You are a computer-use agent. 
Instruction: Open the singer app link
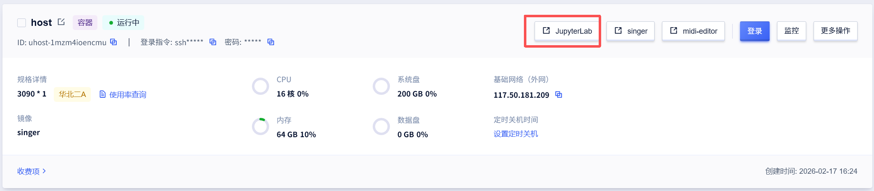[x=630, y=31]
